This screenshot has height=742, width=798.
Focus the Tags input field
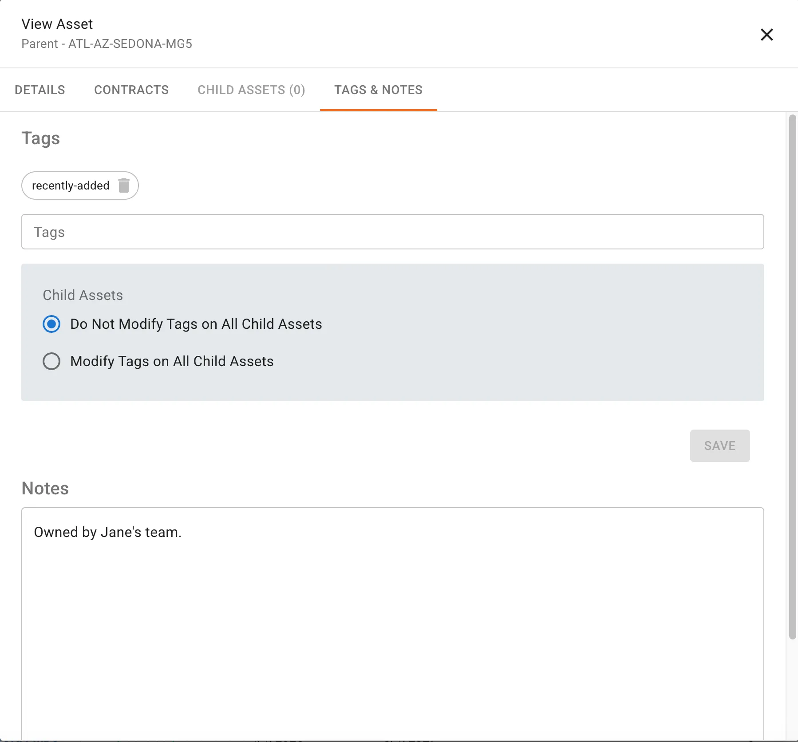point(393,232)
